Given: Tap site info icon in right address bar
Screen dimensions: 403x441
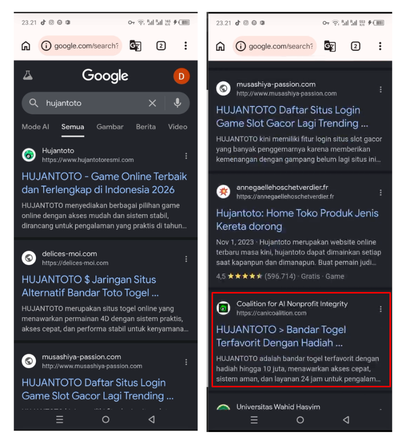Looking at the screenshot, I should coord(241,46).
